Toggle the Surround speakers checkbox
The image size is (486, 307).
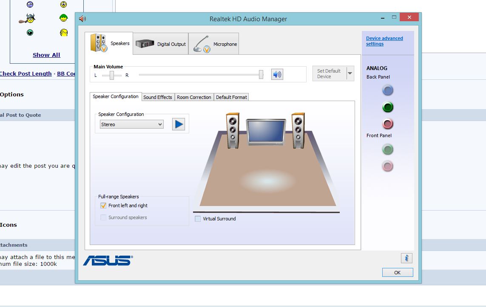103,217
